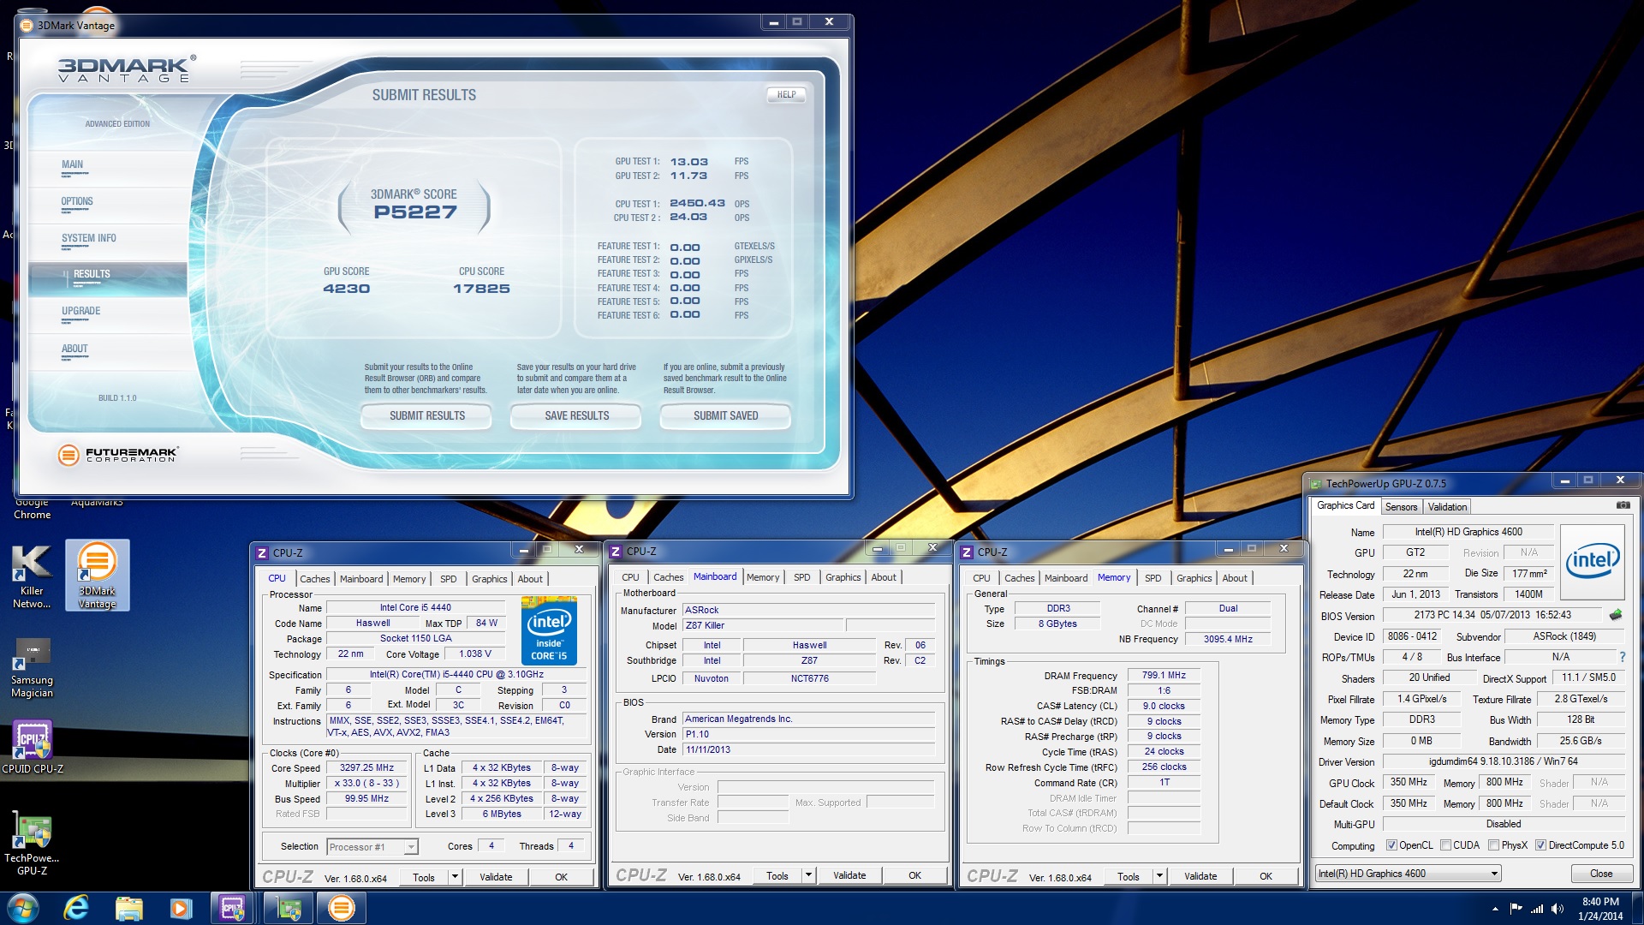Viewport: 1644px width, 925px height.
Task: Toggle the CUDA checkbox in GPU-Z
Action: tap(1445, 845)
